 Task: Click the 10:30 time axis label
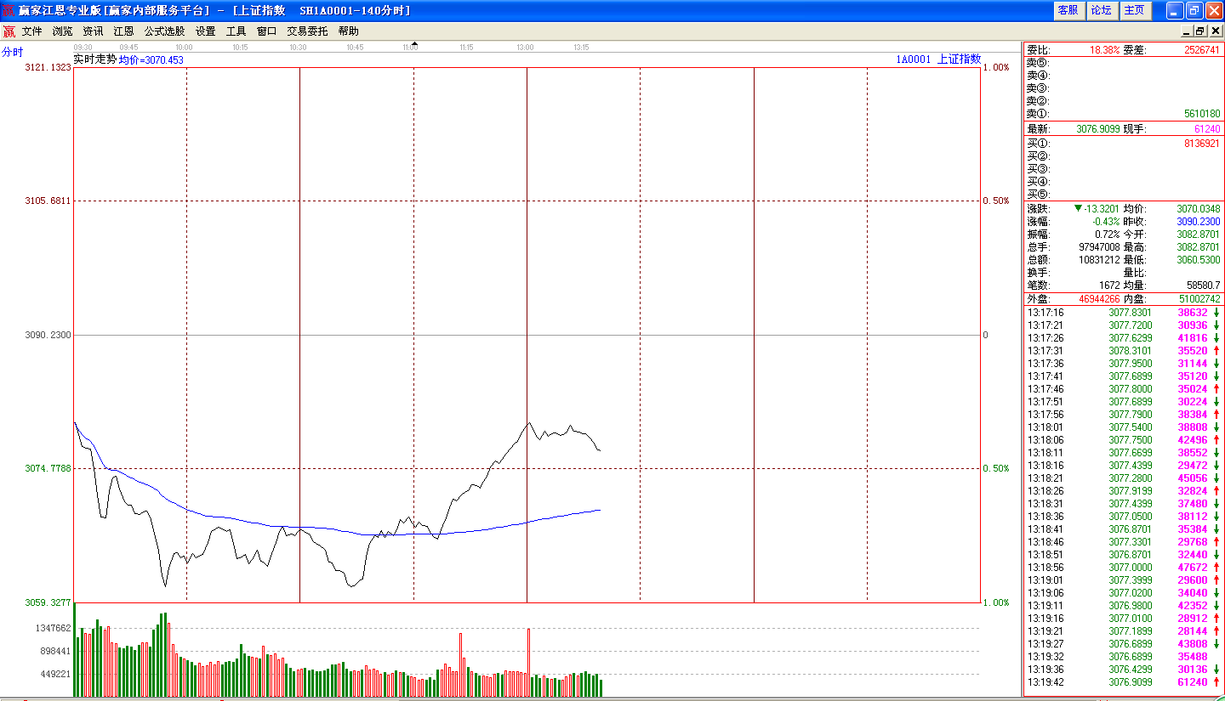298,48
